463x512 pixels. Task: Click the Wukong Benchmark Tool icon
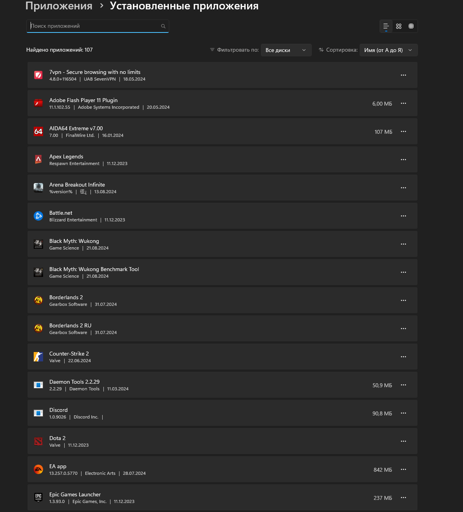pyautogui.click(x=38, y=272)
